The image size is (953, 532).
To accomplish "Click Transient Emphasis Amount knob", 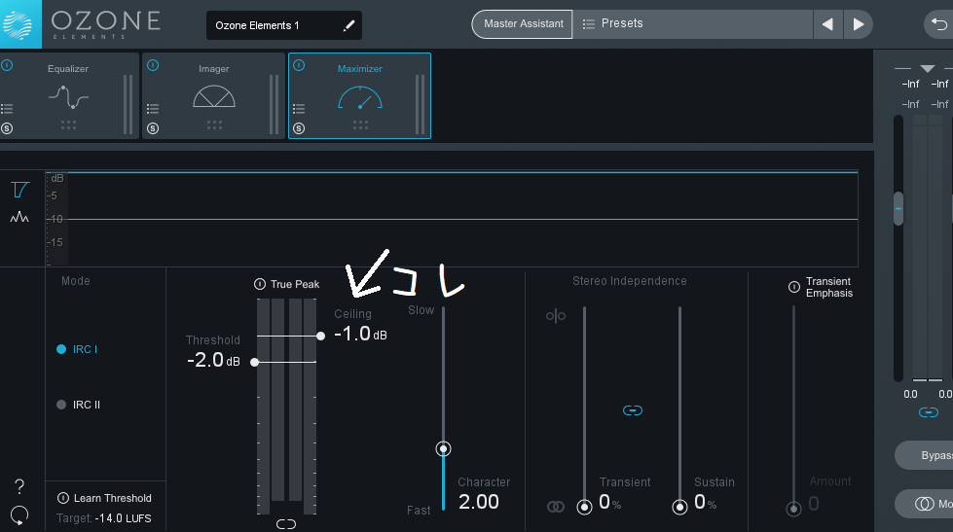I will [793, 509].
